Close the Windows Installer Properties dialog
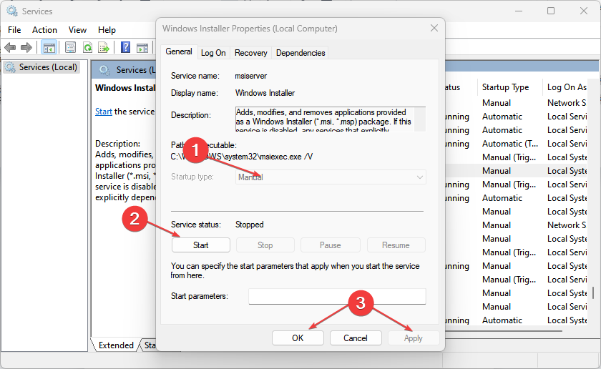 click(434, 28)
